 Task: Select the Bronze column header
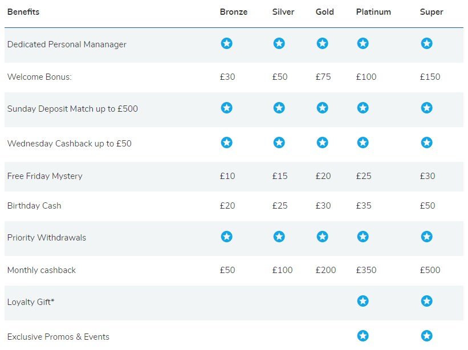pyautogui.click(x=233, y=12)
